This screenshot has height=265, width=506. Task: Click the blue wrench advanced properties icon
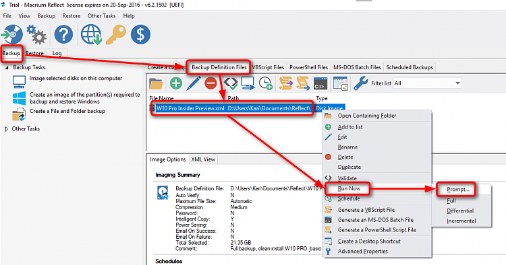click(360, 83)
